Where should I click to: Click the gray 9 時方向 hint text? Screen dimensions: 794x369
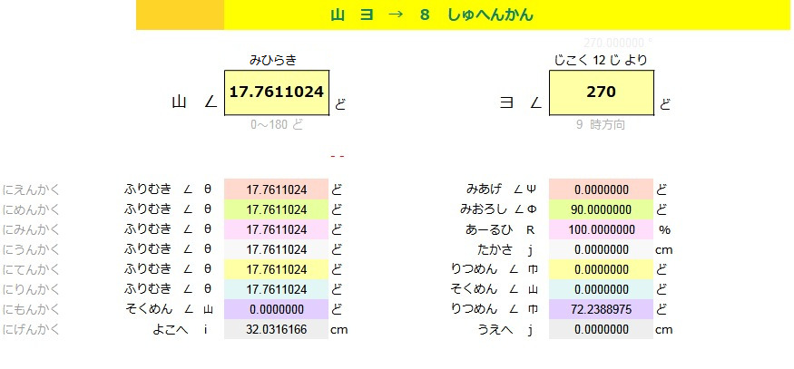[600, 125]
